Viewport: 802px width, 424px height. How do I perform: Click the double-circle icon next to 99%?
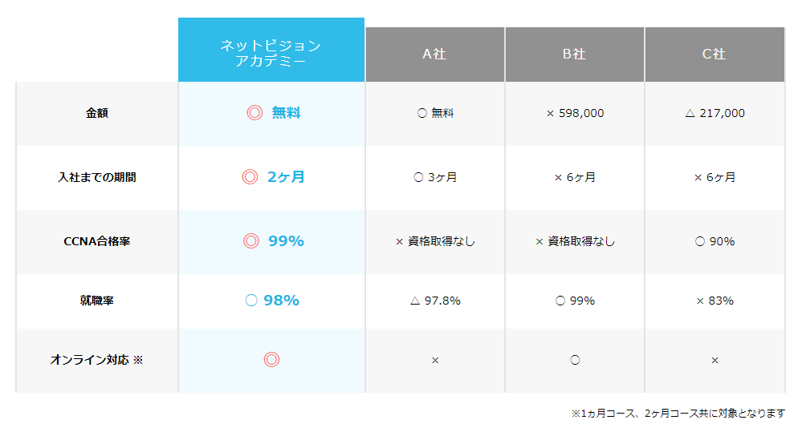(x=251, y=240)
